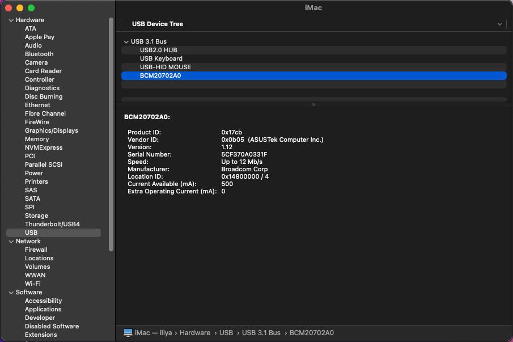
Task: Select PCI in the sidebar
Action: pyautogui.click(x=30, y=156)
